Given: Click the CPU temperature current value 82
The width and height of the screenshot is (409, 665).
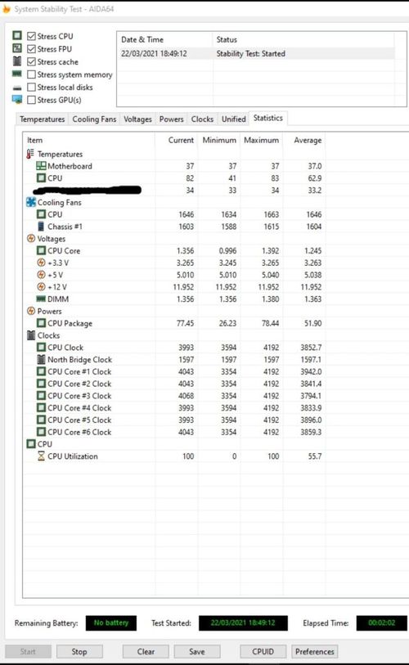Looking at the screenshot, I should [x=190, y=178].
